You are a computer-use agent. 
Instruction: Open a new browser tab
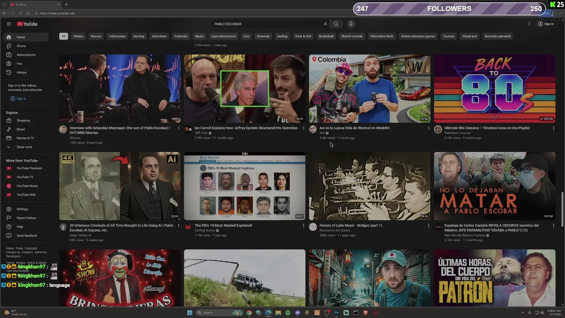point(66,4)
